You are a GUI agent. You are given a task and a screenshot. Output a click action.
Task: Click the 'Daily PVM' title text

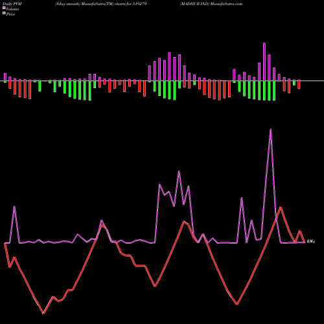coord(12,4)
